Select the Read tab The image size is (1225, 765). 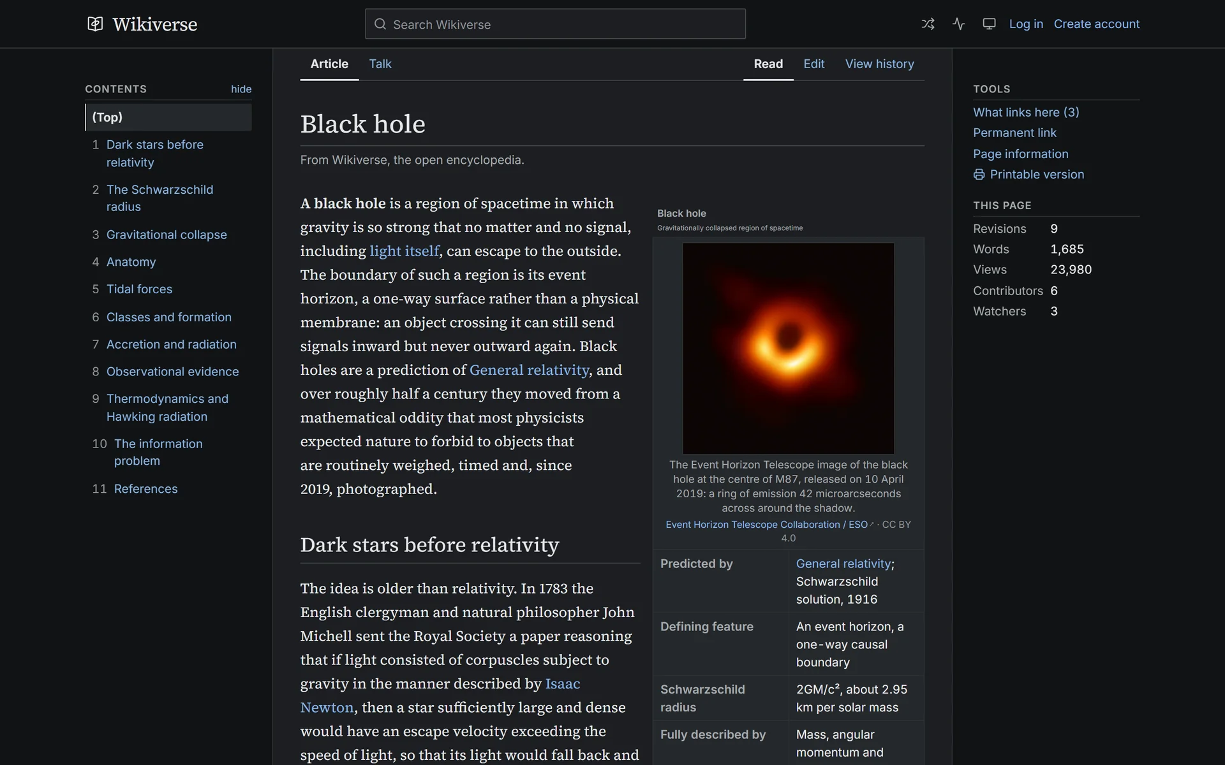point(768,64)
